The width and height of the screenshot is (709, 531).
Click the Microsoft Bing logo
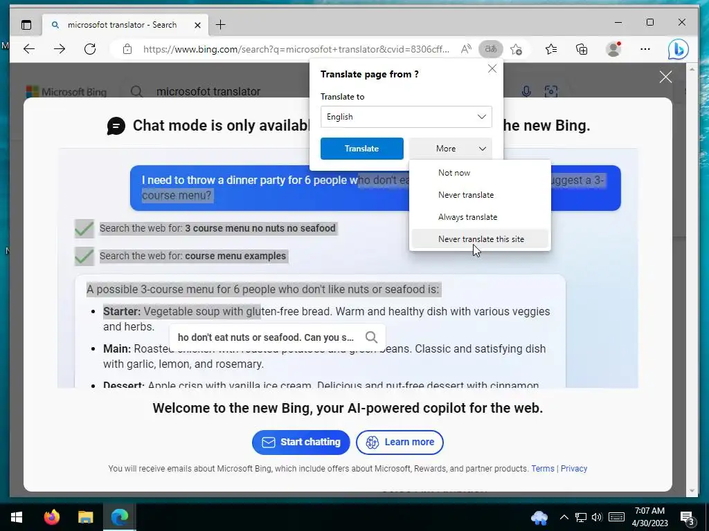[x=67, y=92]
